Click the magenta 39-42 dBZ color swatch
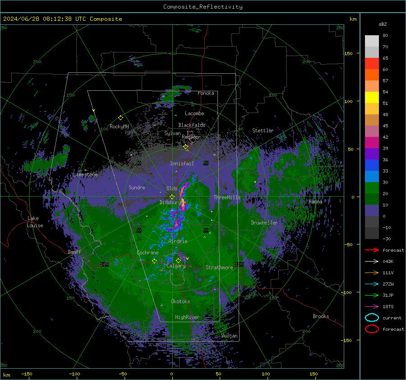The height and width of the screenshot is (380, 406). tap(372, 142)
